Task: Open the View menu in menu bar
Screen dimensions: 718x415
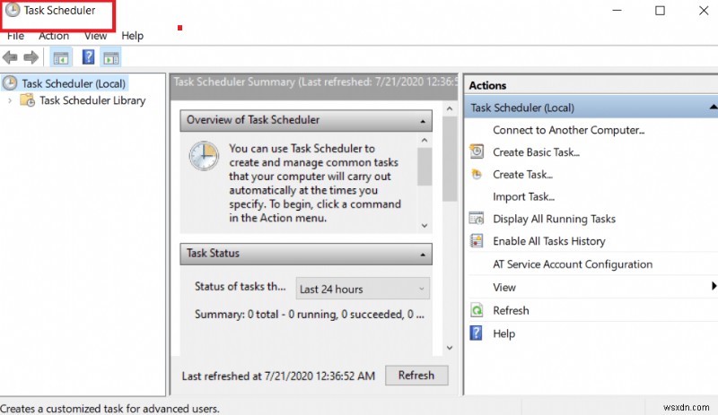Action: point(95,36)
